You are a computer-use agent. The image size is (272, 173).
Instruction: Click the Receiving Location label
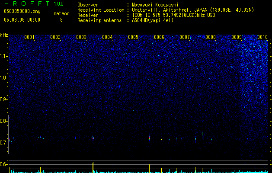pos(101,10)
